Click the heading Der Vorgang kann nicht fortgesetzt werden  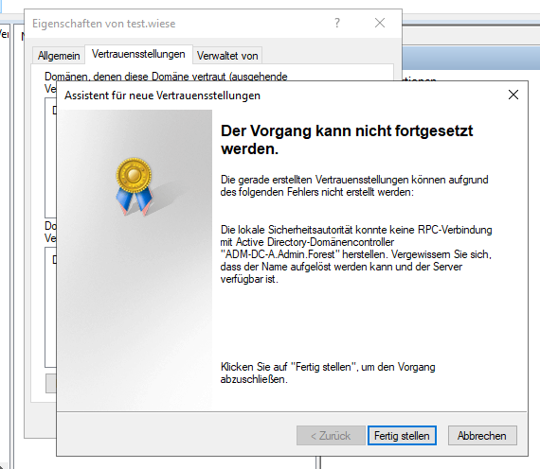click(x=347, y=140)
